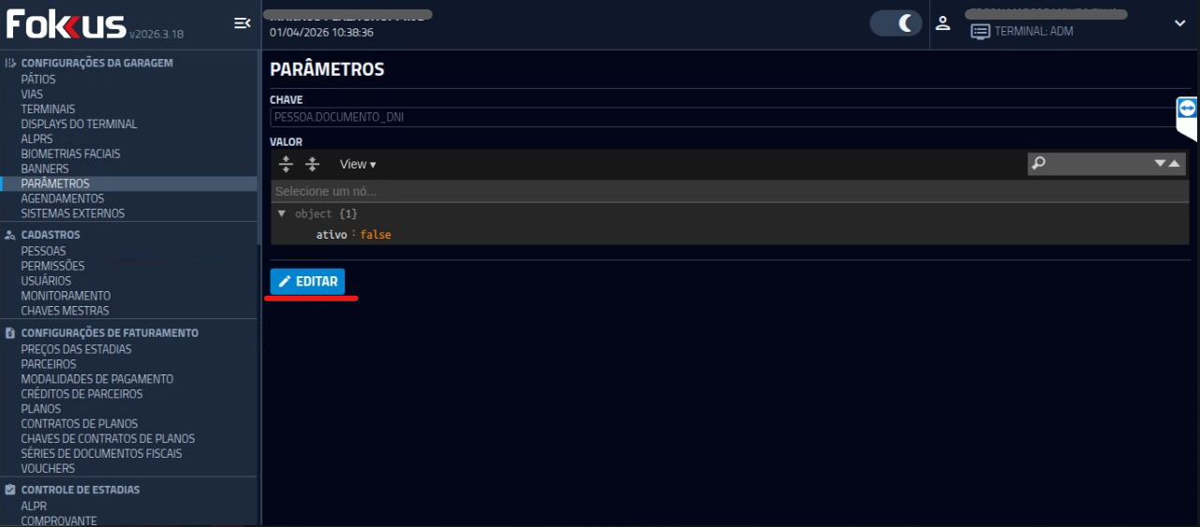This screenshot has width=1200, height=527.
Task: Go to Pessoas under Cadastros
Action: [x=43, y=251]
